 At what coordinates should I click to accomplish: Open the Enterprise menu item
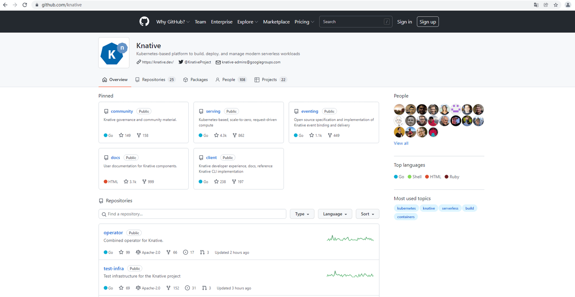(x=222, y=22)
